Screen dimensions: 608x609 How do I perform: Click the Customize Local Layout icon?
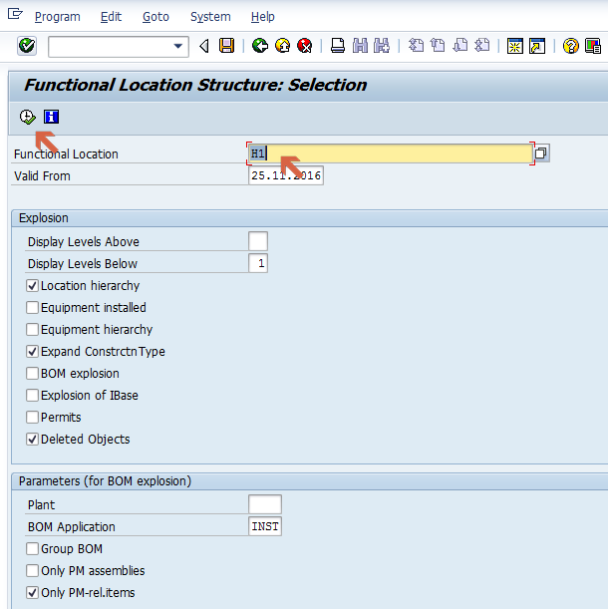[593, 46]
